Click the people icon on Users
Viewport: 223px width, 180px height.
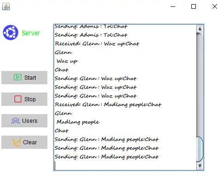(x=16, y=120)
